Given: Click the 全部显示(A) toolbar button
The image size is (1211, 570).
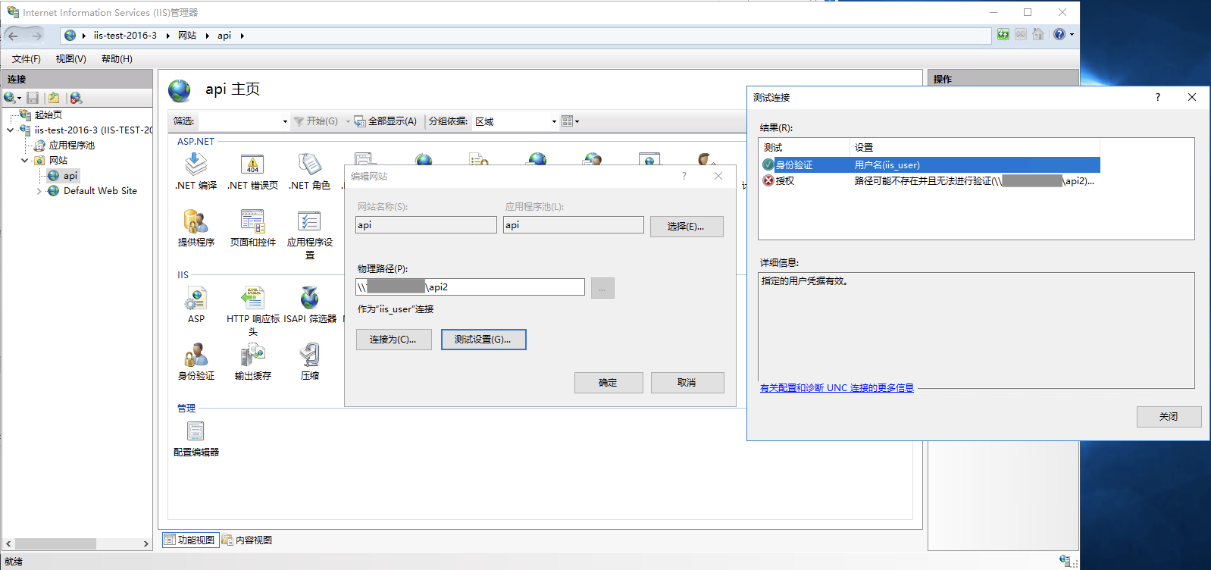Looking at the screenshot, I should tap(385, 121).
